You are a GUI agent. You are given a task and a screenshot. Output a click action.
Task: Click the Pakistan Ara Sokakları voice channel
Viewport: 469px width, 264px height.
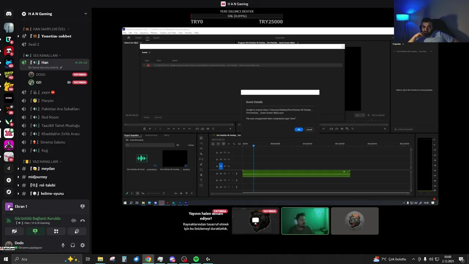[x=55, y=109]
